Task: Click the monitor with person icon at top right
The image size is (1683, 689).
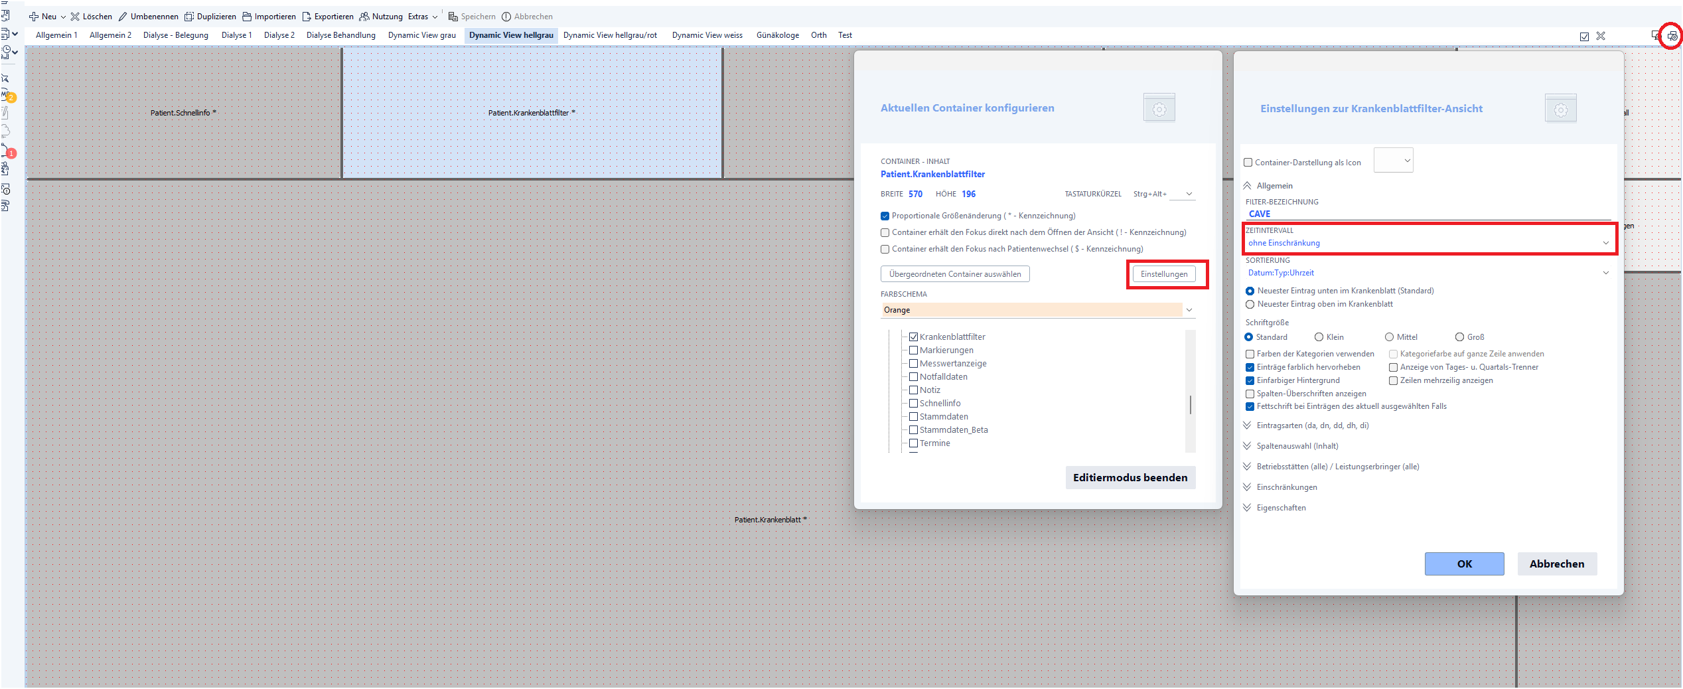Action: pos(1656,35)
